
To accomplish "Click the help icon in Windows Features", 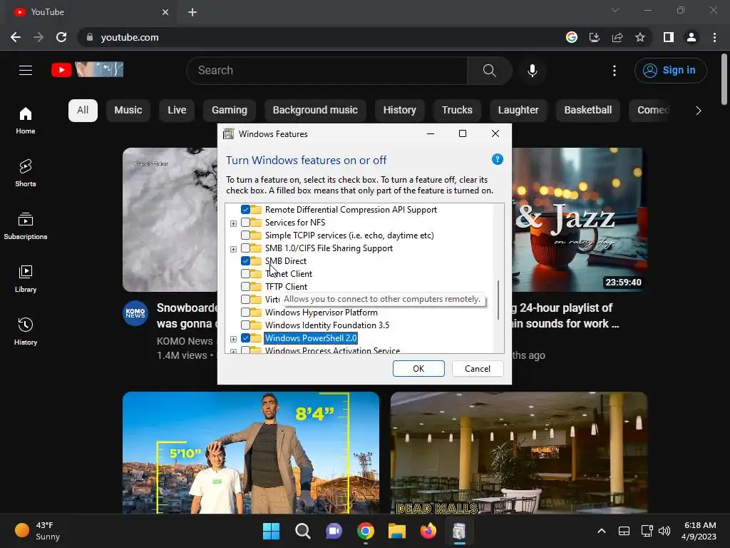I will point(497,159).
